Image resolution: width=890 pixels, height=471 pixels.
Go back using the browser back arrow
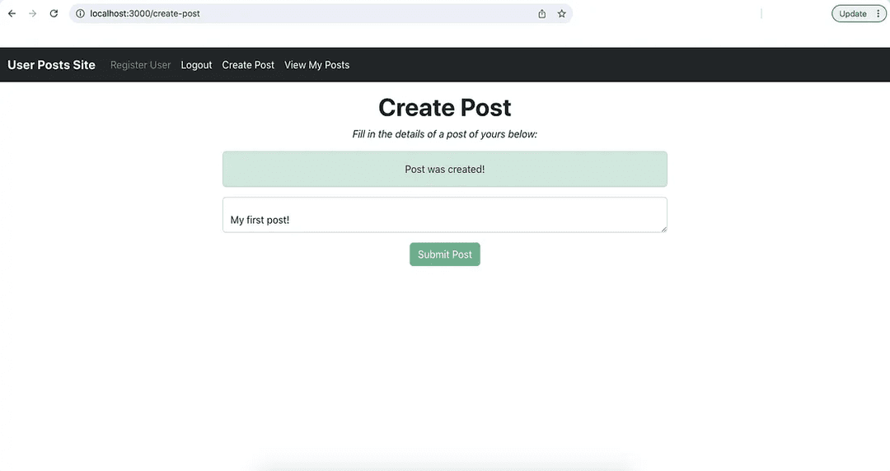12,14
